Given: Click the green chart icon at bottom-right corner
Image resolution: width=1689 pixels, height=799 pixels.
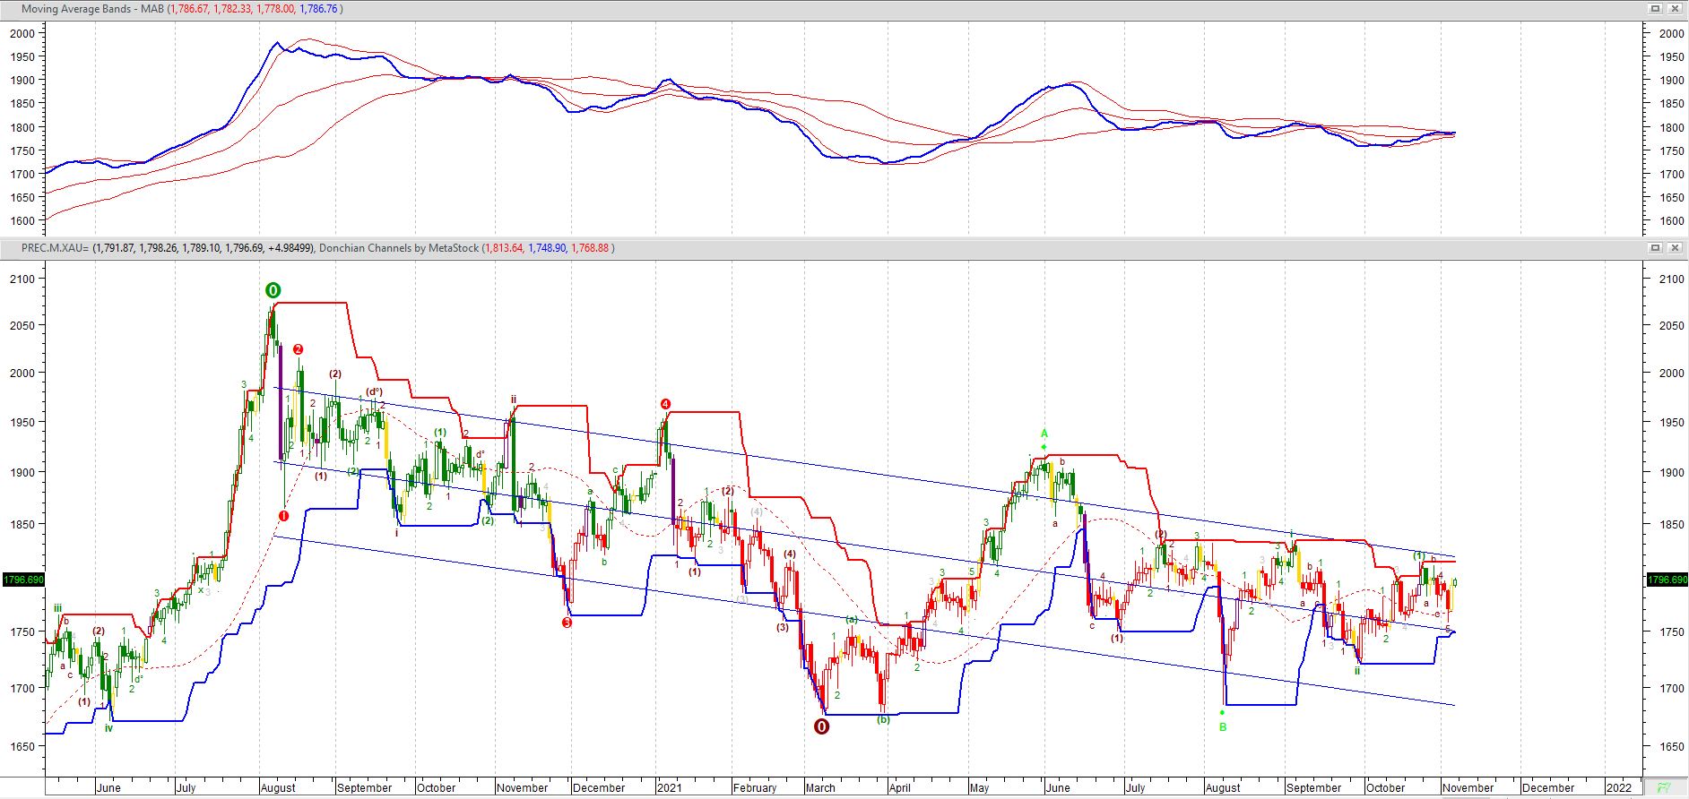Looking at the screenshot, I should point(1664,788).
